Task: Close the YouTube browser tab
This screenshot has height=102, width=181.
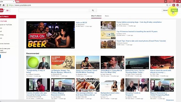Action: coord(14,1)
